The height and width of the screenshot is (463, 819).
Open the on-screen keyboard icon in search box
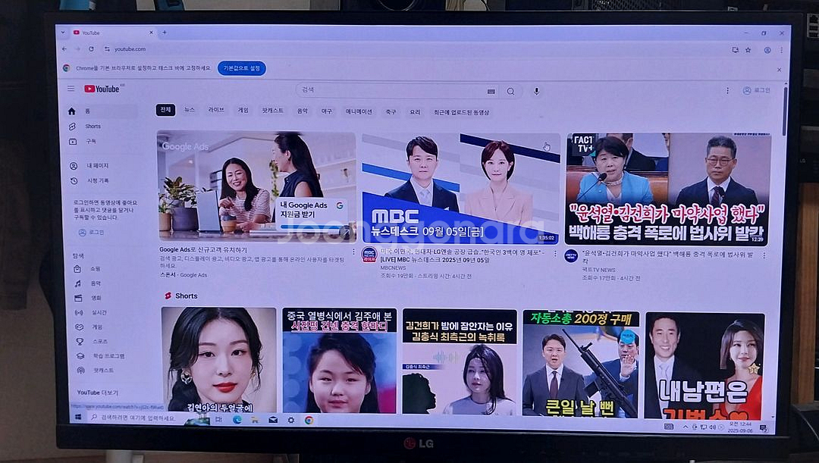[x=491, y=91]
